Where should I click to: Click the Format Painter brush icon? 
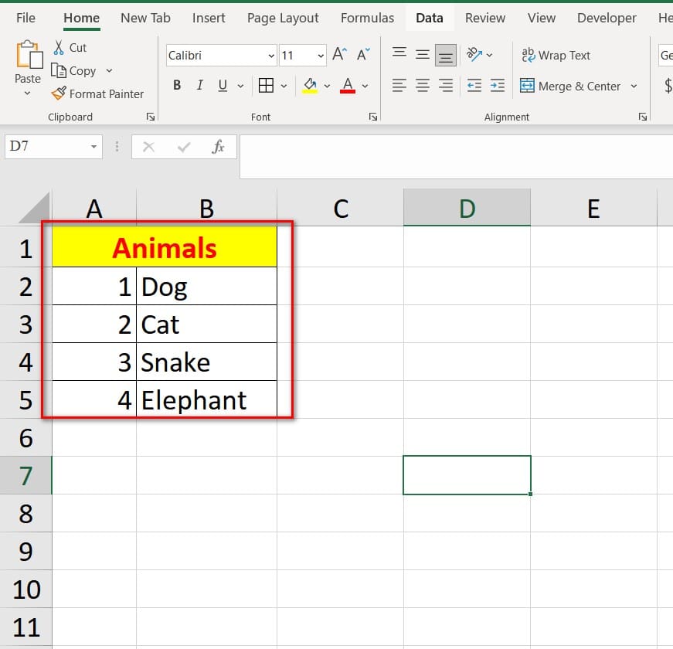coord(59,93)
